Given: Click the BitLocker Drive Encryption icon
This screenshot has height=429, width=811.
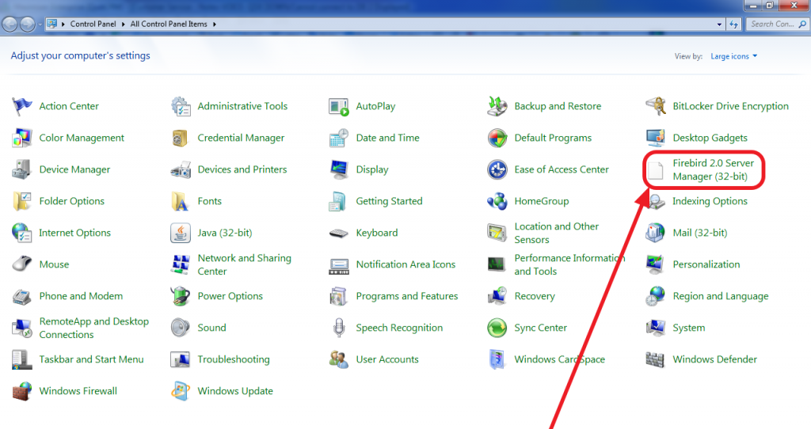Looking at the screenshot, I should pos(656,107).
